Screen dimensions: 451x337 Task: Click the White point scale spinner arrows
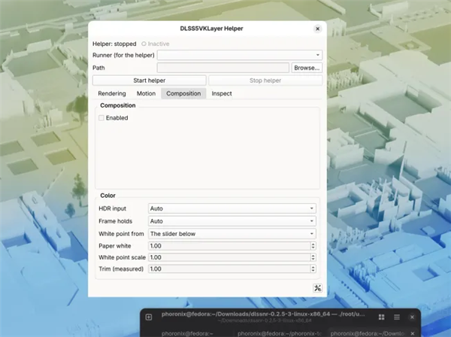313,257
